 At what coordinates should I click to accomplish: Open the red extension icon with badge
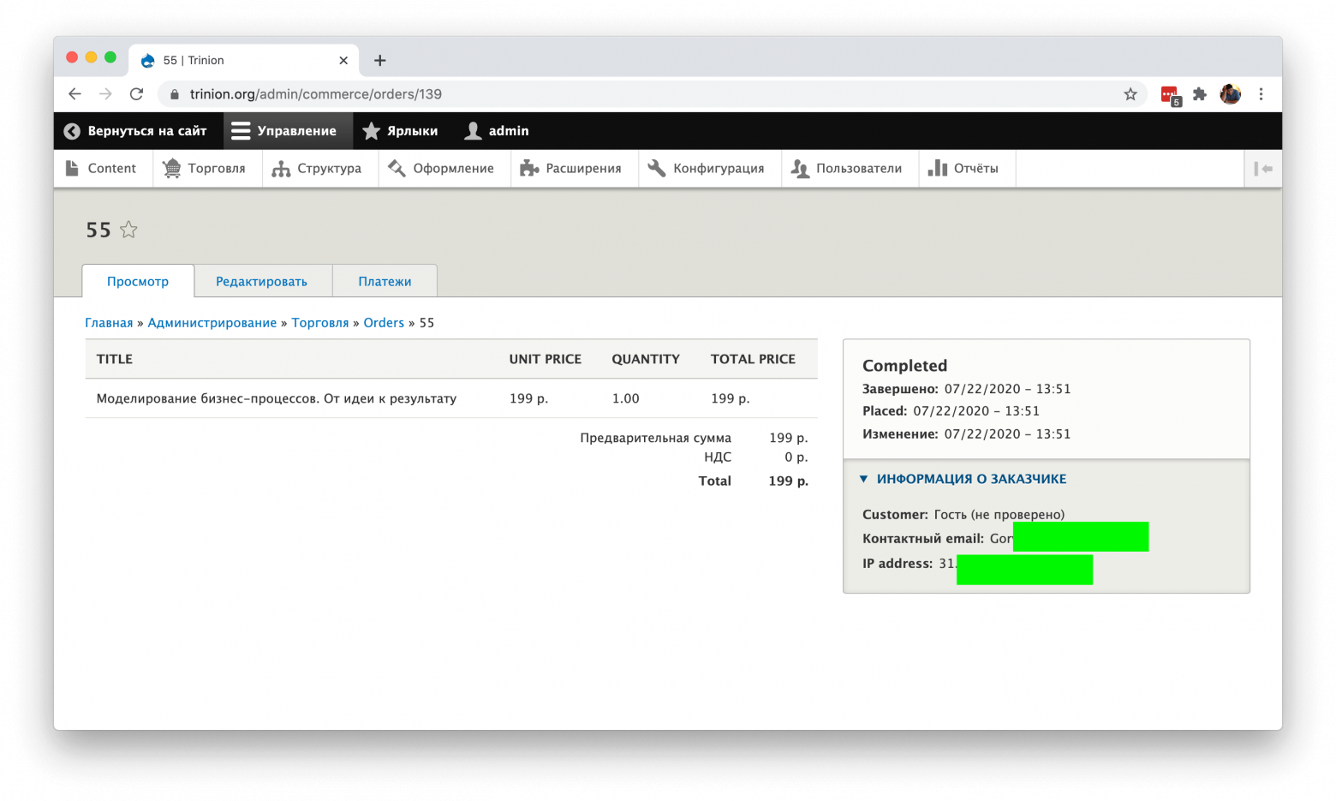pos(1170,95)
